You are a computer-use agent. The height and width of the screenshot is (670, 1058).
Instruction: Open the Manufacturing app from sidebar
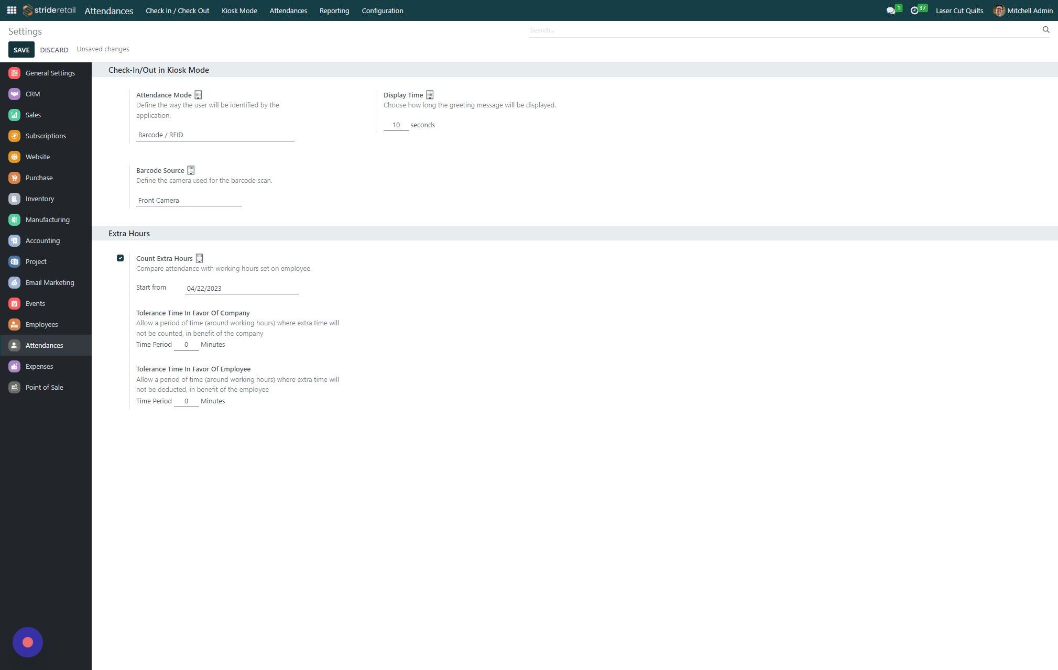47,219
